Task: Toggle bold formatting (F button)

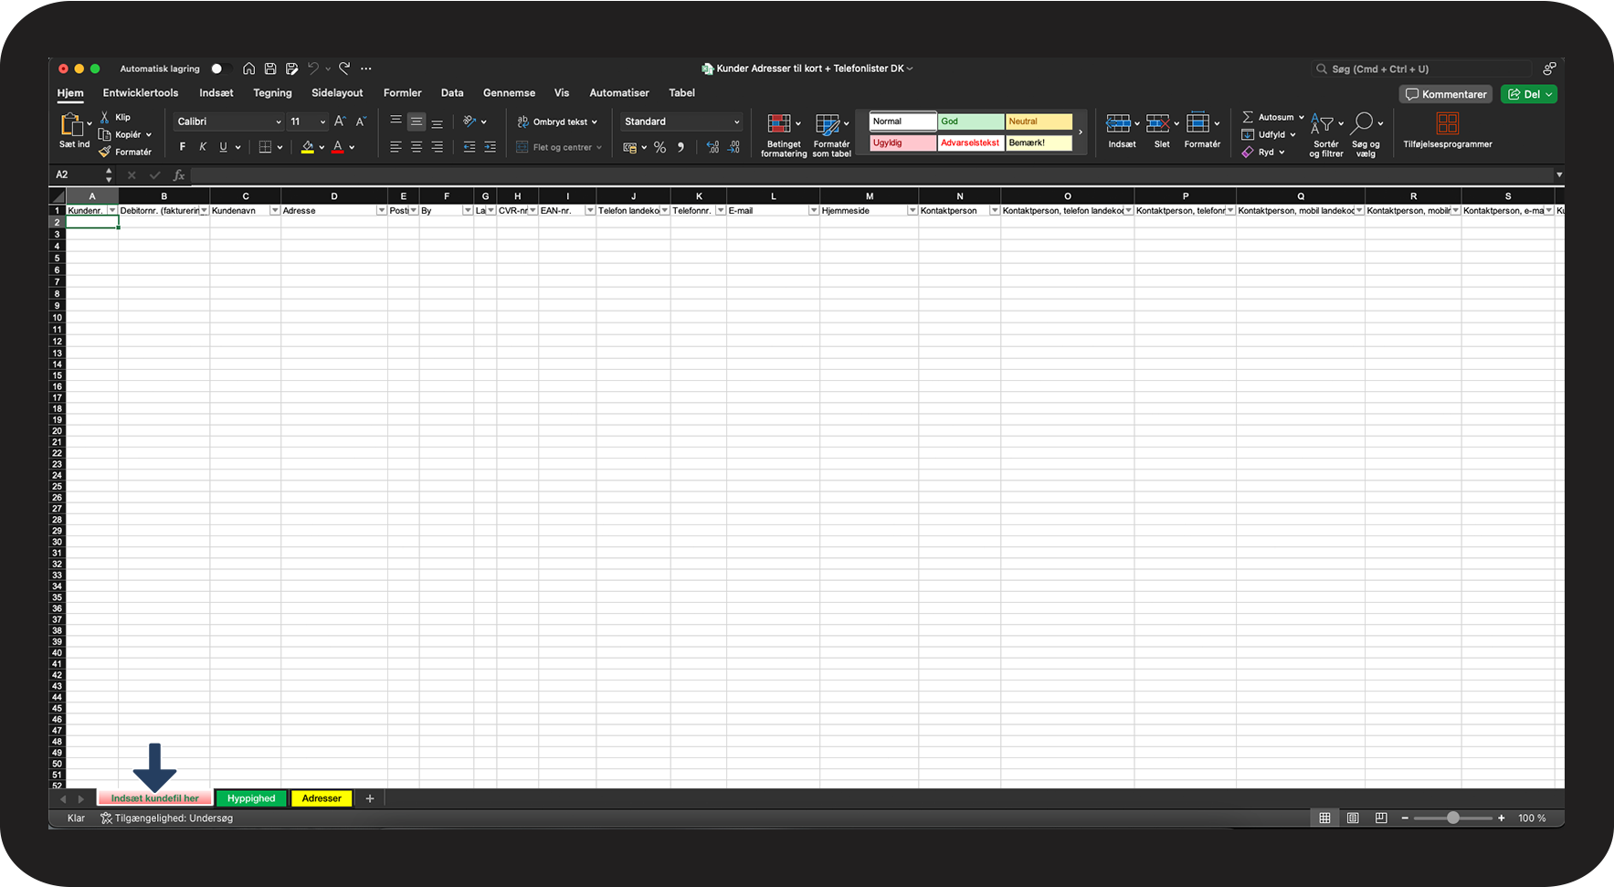Action: (x=183, y=147)
